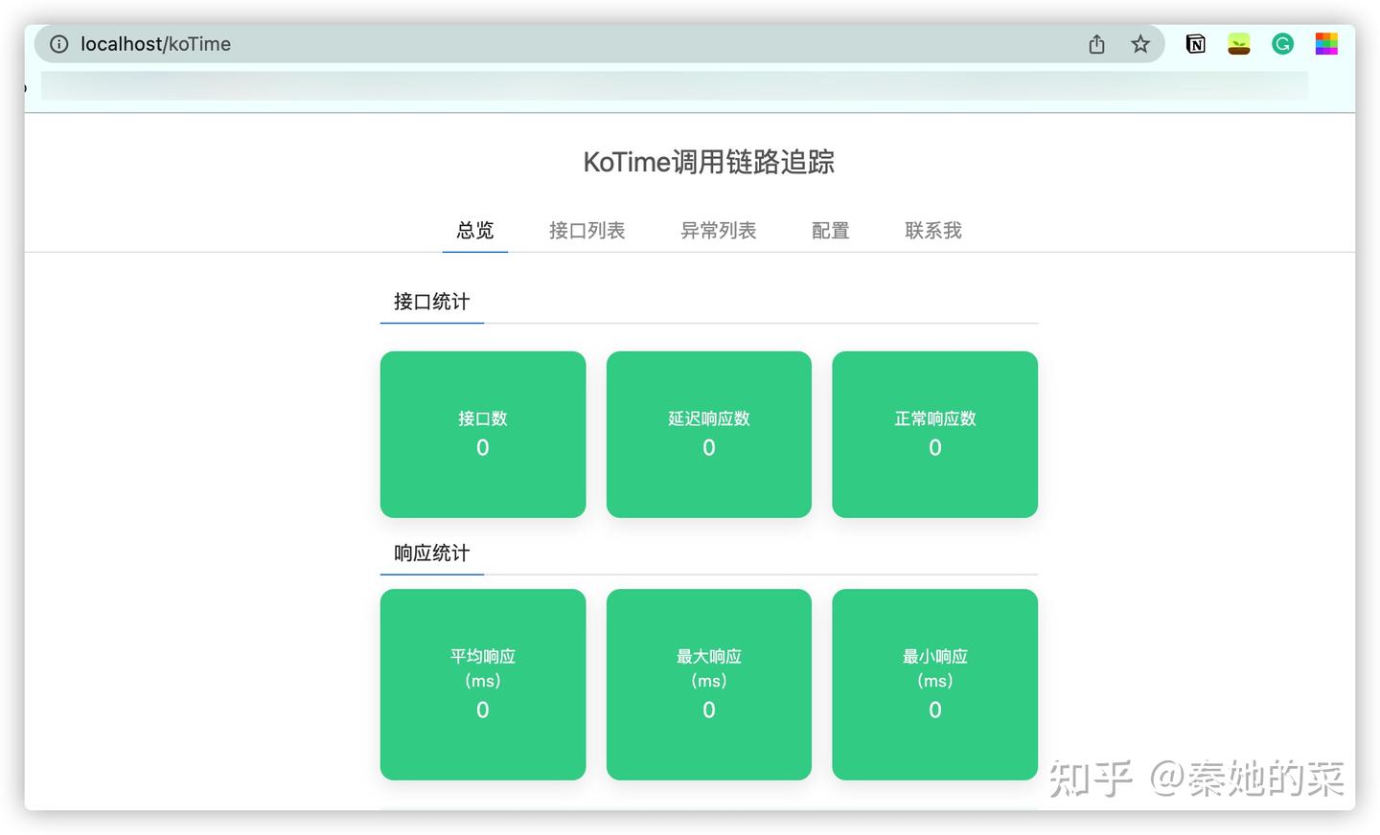Open the 异常列表 tab

[x=718, y=231]
